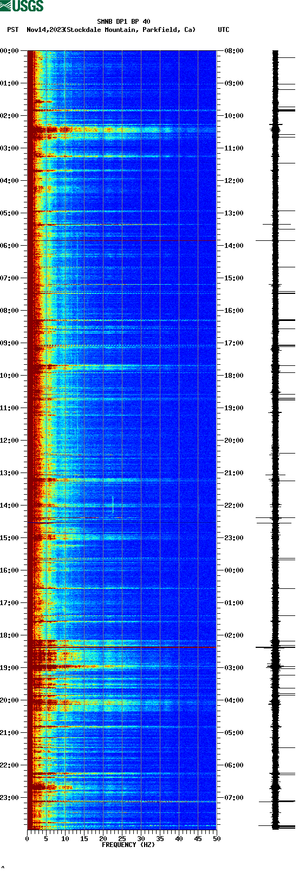Click the '17:00' UTC time label
Screen dimensions: 299x873
tap(234, 343)
